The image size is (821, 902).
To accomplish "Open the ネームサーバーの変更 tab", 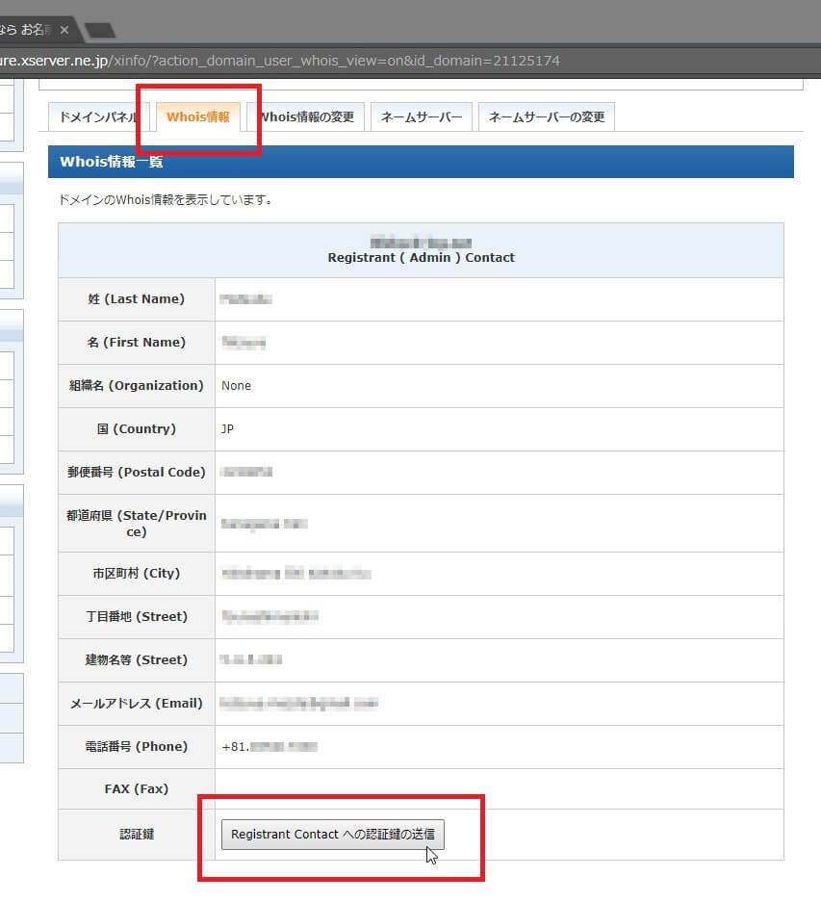I will [546, 117].
